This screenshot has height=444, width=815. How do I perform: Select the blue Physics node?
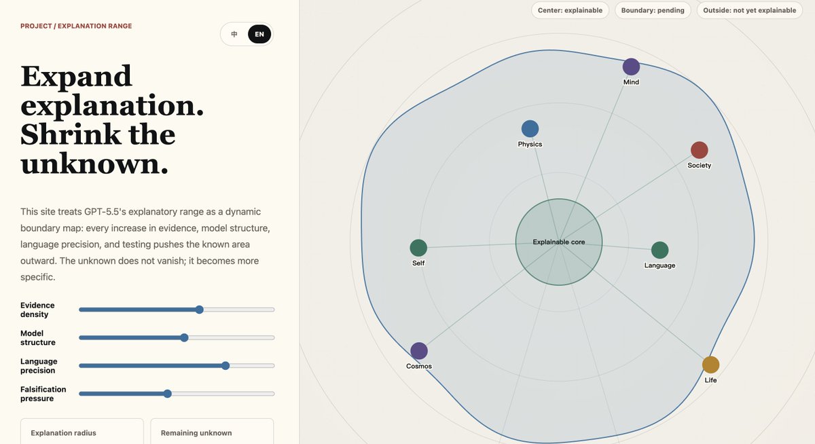coord(530,128)
